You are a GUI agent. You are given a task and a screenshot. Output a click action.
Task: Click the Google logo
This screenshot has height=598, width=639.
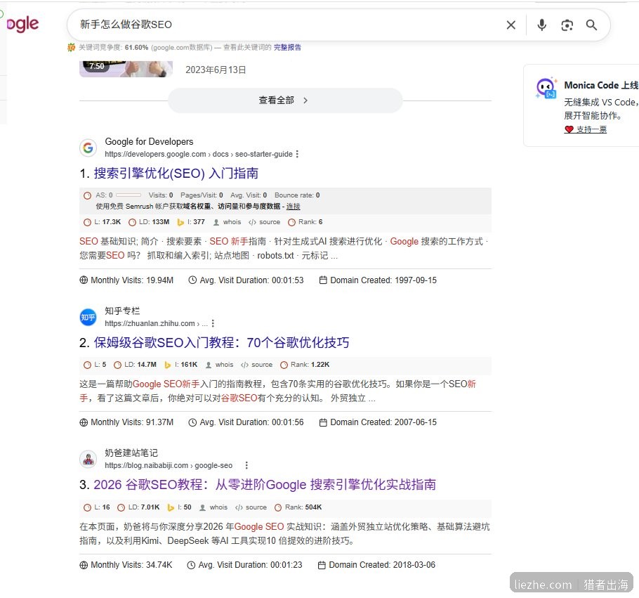pyautogui.click(x=22, y=25)
